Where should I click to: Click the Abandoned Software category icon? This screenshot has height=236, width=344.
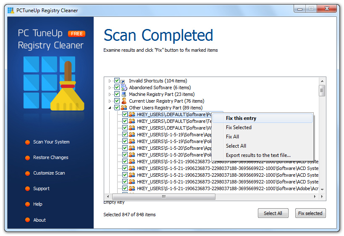(124, 88)
